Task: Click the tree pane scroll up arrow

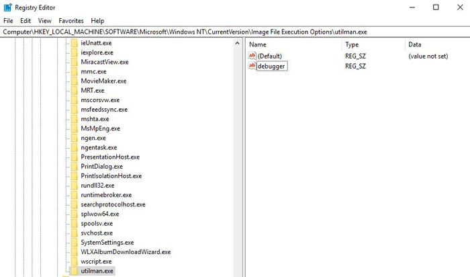Action: tap(238, 43)
